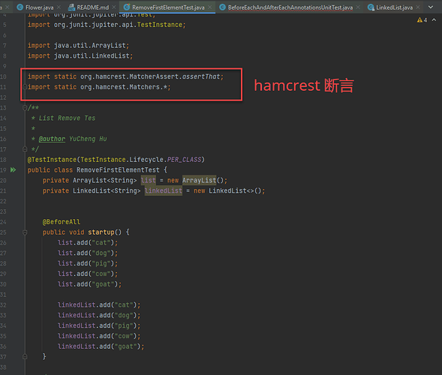The height and width of the screenshot is (375, 442).
Task: Click the README.md markdown file icon
Action: (72, 7)
